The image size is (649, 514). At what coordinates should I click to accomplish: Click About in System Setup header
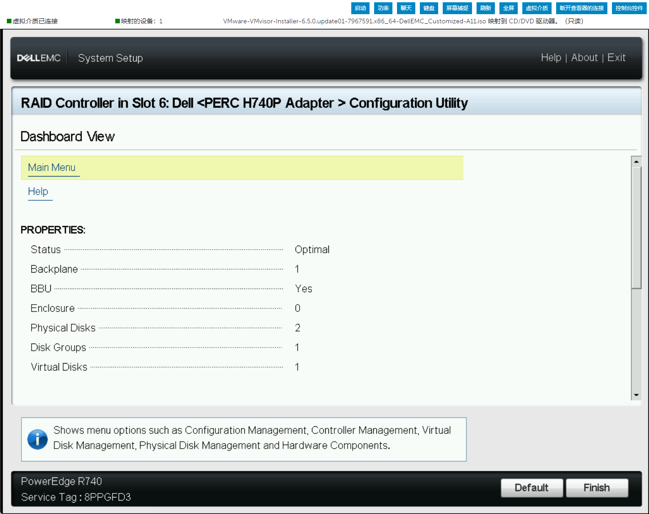(584, 58)
